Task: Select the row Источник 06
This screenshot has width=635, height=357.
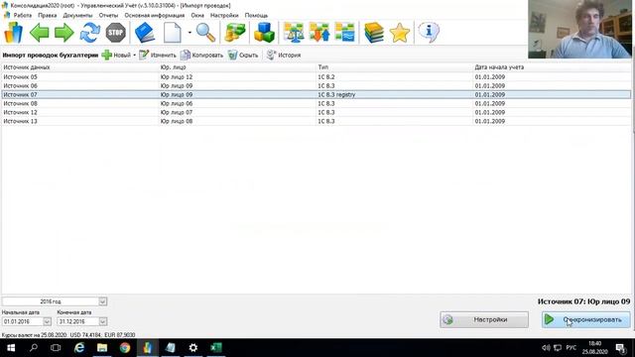Action: tap(316, 86)
